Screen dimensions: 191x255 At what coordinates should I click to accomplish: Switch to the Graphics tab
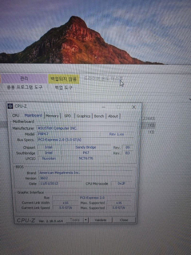click(84, 116)
